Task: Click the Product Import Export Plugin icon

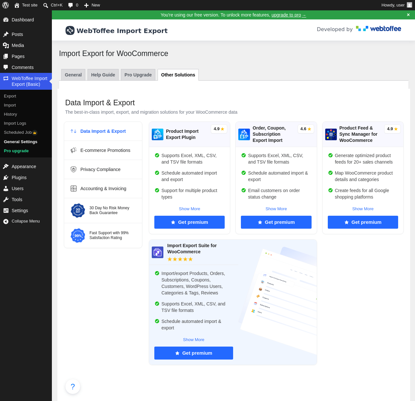Action: 158,134
